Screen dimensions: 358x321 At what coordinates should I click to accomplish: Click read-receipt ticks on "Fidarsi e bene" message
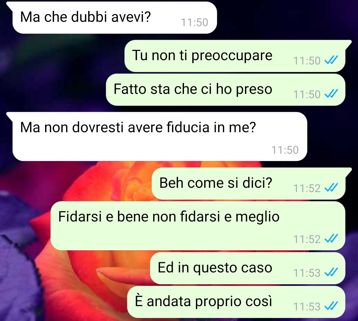(x=331, y=239)
